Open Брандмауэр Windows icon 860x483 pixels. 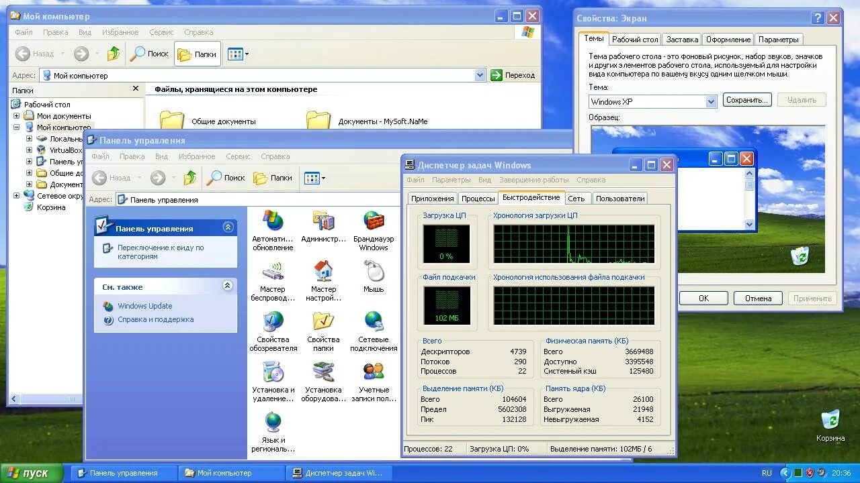point(374,230)
